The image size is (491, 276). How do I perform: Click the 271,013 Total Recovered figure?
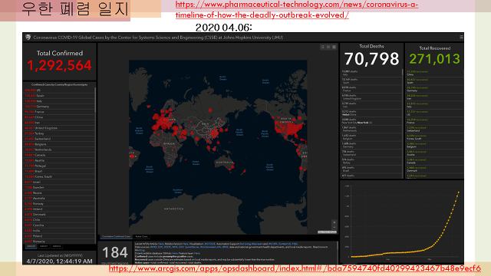(435, 59)
